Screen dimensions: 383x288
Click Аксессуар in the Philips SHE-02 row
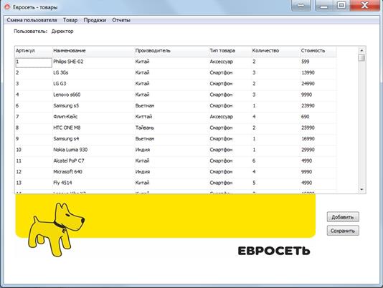pyautogui.click(x=230, y=62)
